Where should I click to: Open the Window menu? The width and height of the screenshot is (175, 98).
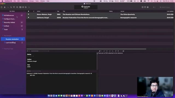coord(43,1)
